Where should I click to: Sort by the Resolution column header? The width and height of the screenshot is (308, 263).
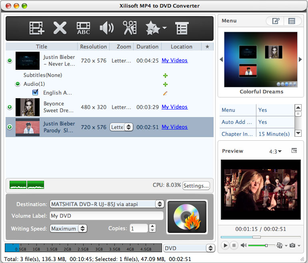(x=94, y=47)
